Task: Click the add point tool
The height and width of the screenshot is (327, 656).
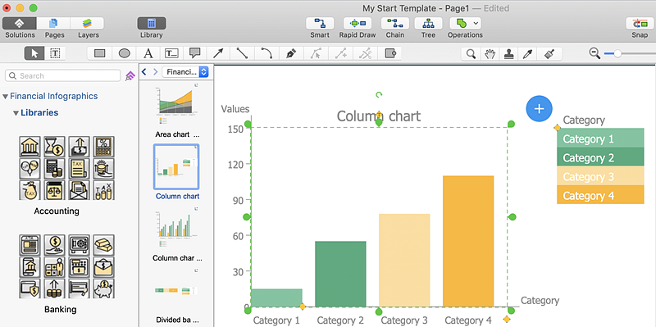Action: click(x=340, y=53)
